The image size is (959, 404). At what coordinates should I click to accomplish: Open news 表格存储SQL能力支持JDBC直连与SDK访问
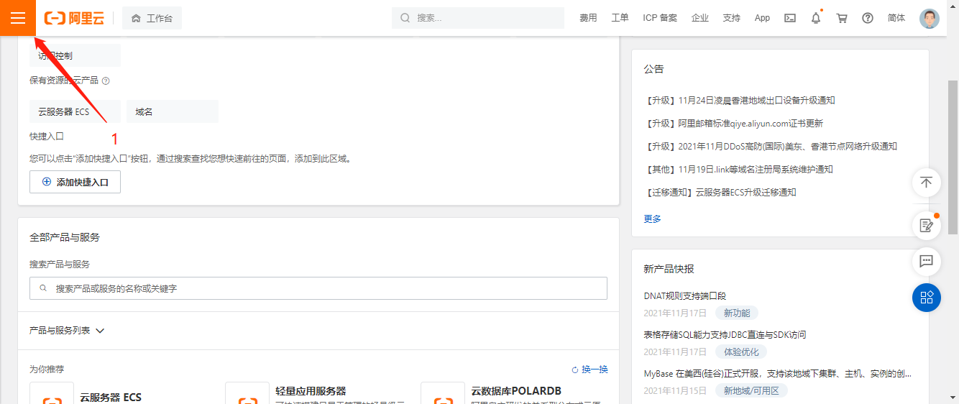(x=725, y=335)
